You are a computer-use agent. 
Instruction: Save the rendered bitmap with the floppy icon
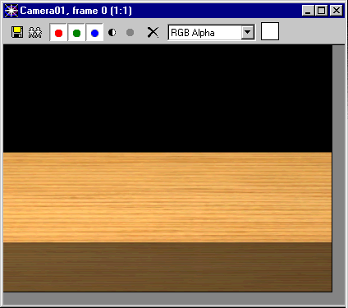coord(17,32)
